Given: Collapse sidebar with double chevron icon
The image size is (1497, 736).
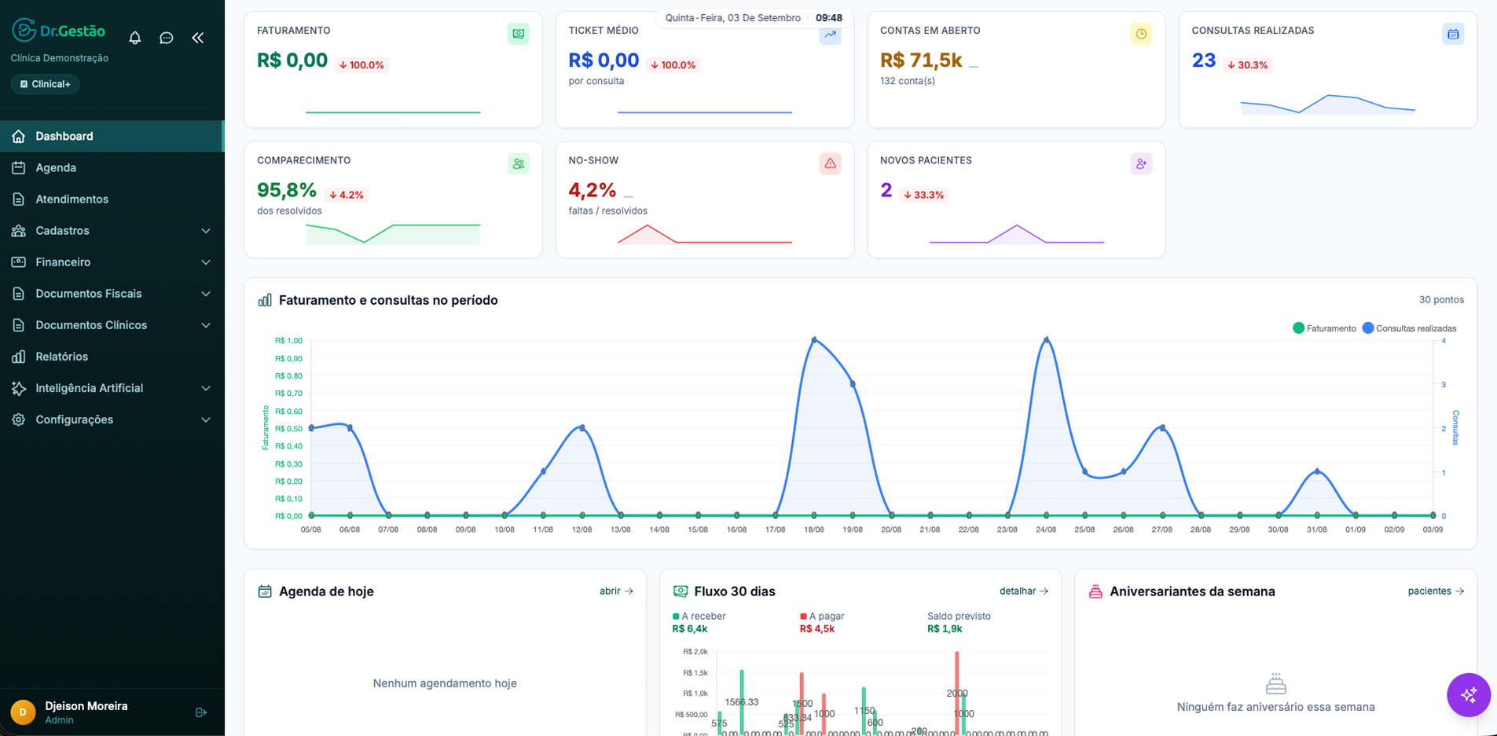Looking at the screenshot, I should [x=198, y=38].
